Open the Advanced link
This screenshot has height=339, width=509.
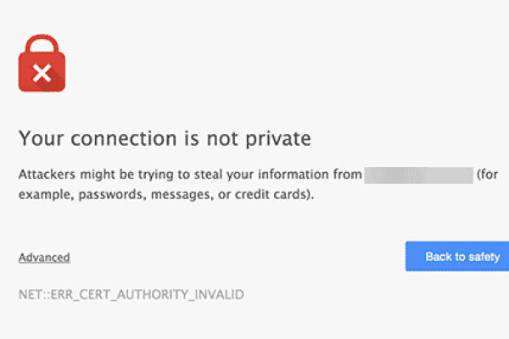44,257
